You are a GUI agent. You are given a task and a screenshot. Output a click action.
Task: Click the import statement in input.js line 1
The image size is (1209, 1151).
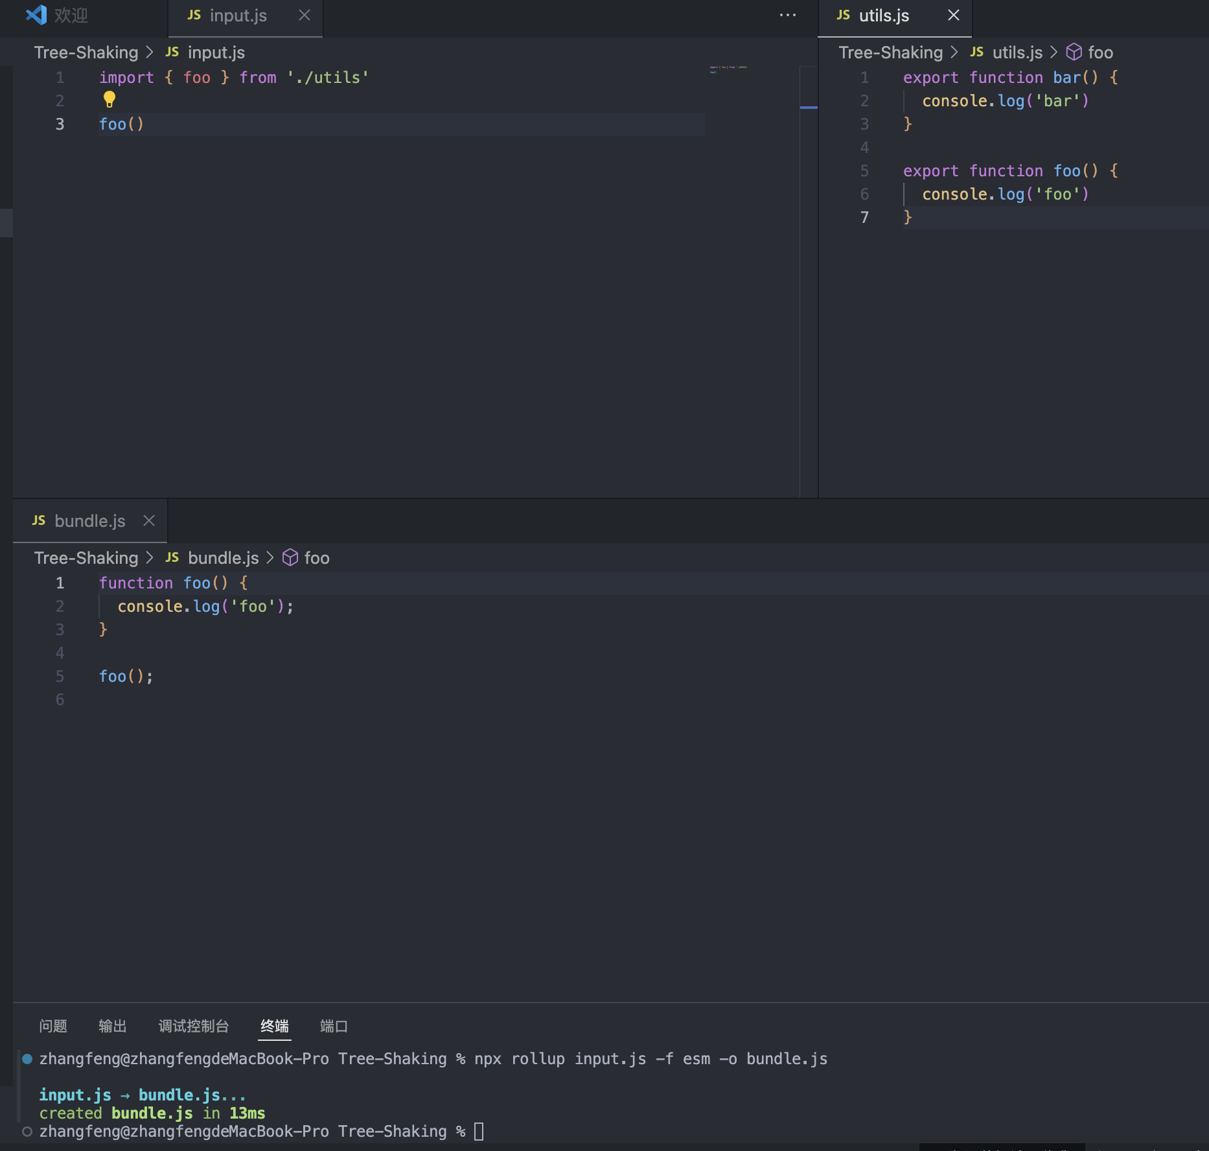[234, 77]
